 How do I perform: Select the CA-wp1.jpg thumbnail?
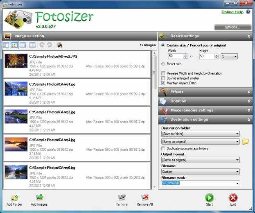[x=16, y=88]
